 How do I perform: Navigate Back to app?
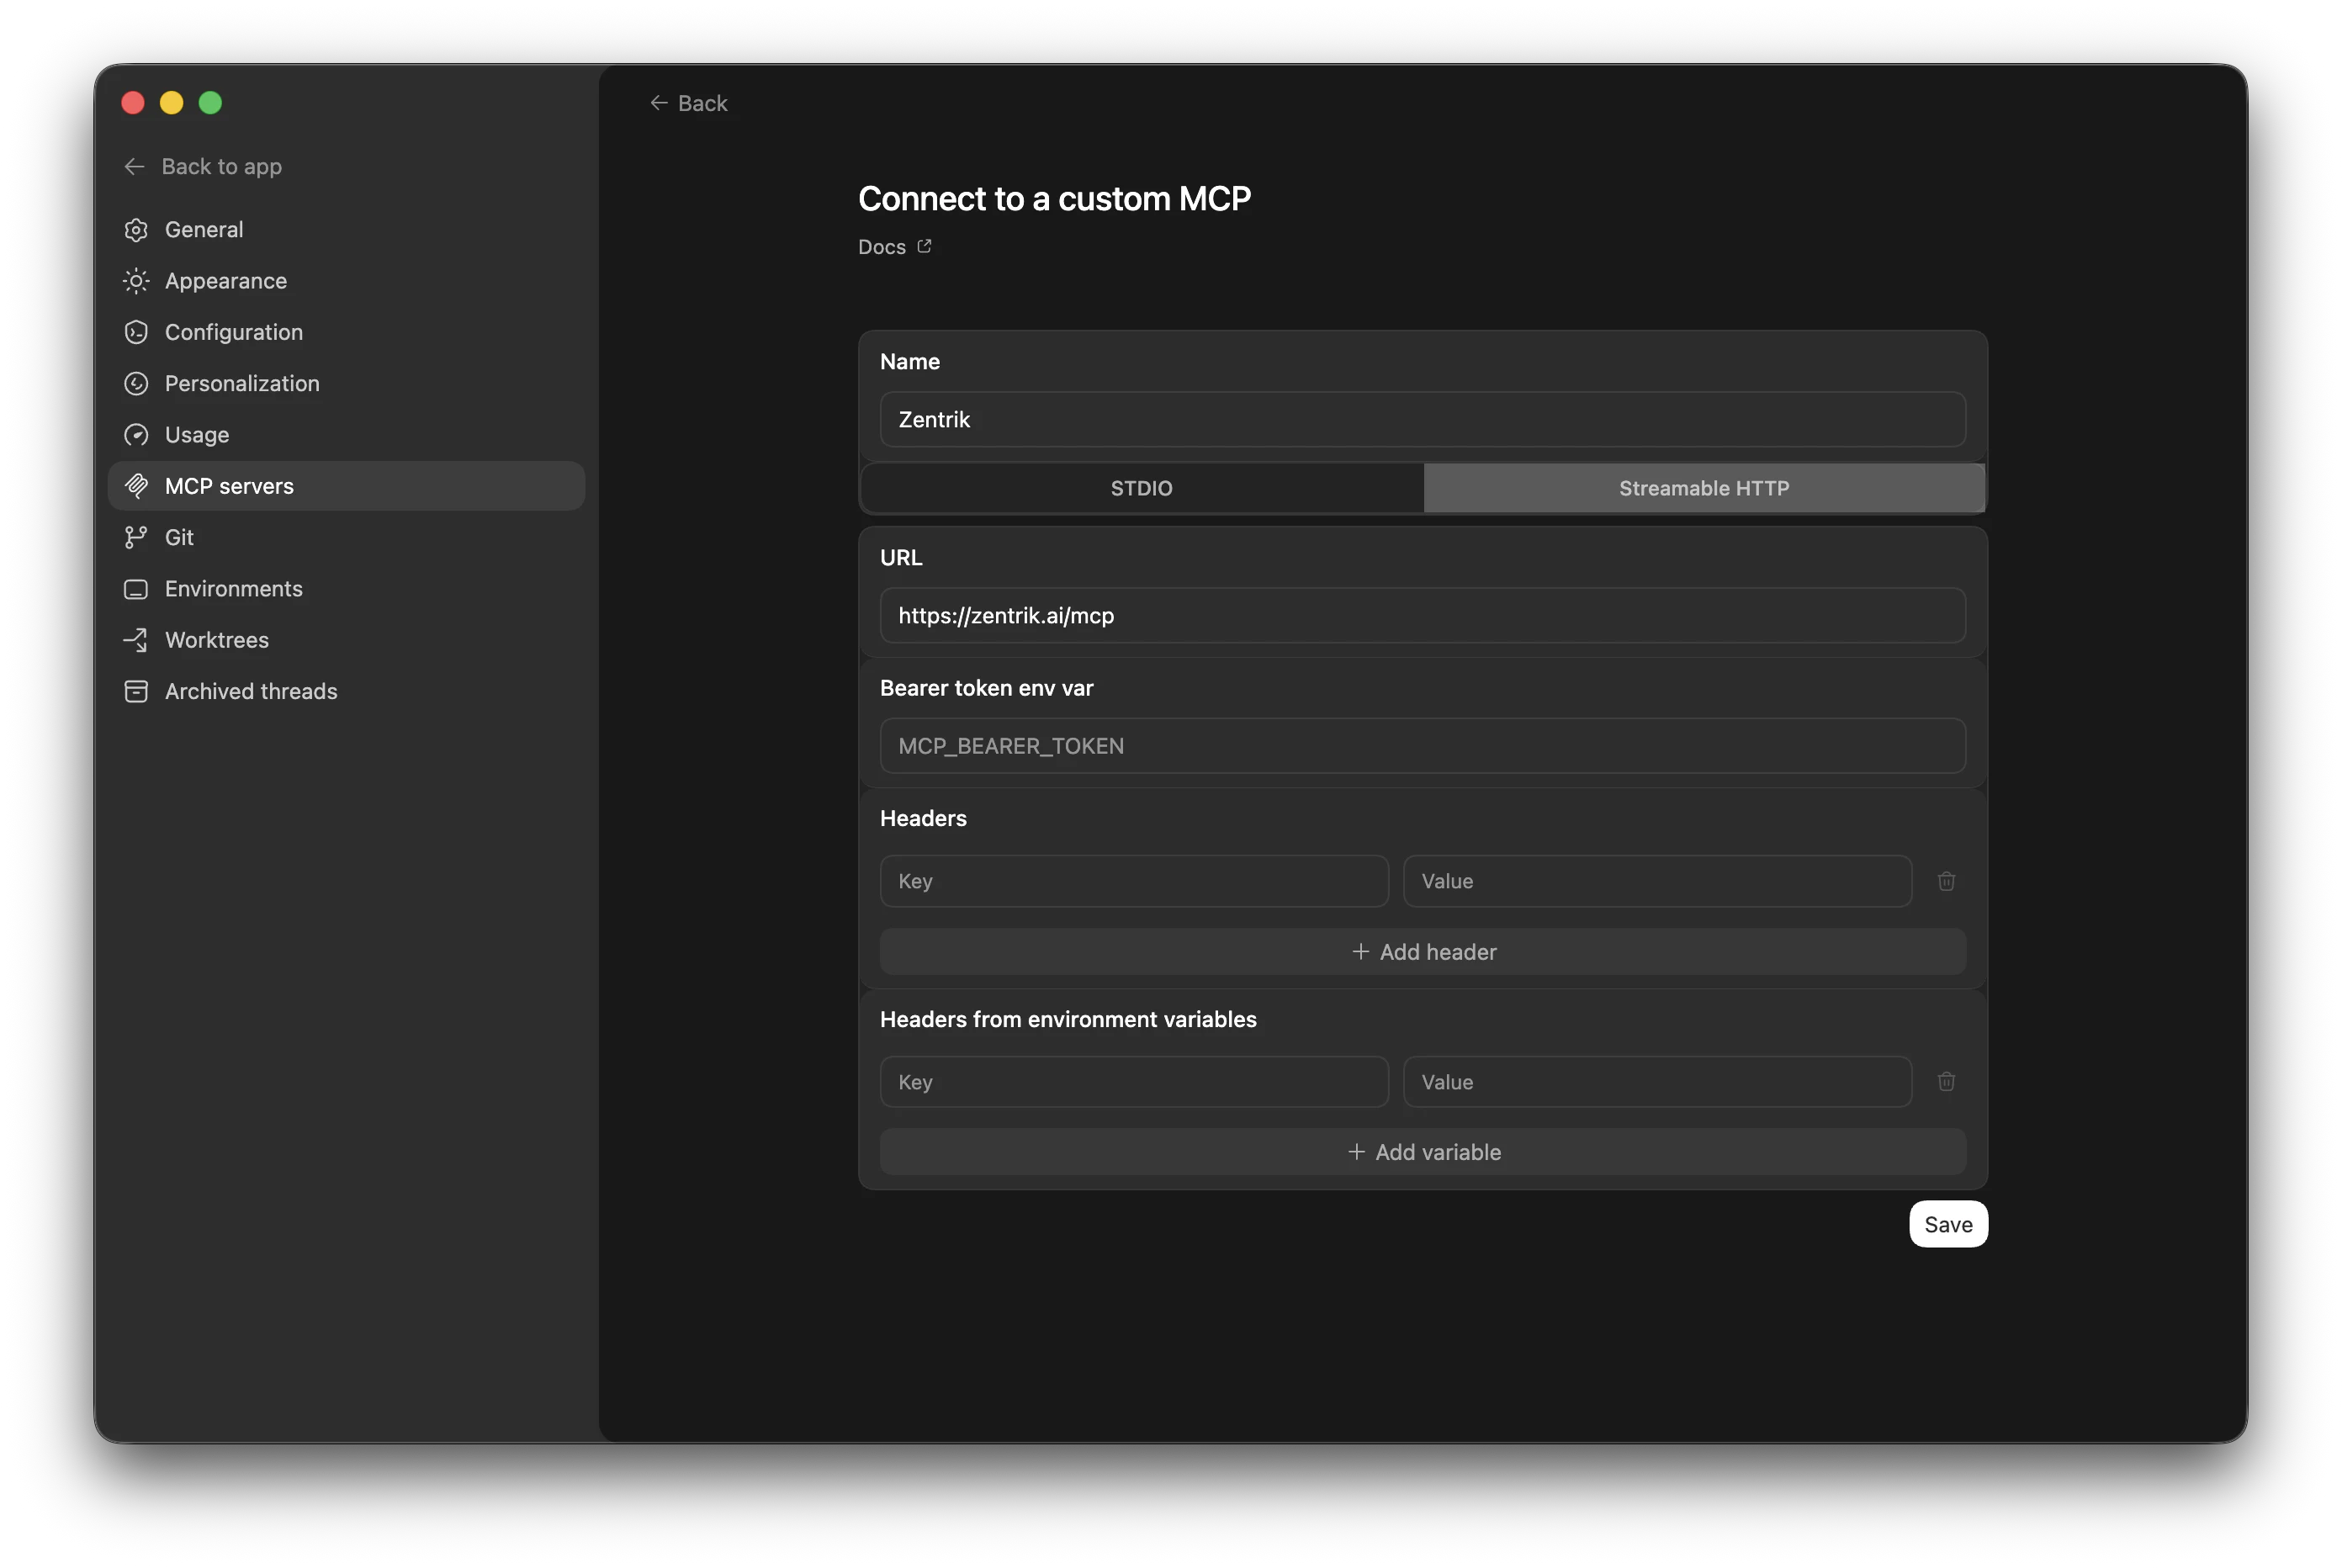coord(203,166)
